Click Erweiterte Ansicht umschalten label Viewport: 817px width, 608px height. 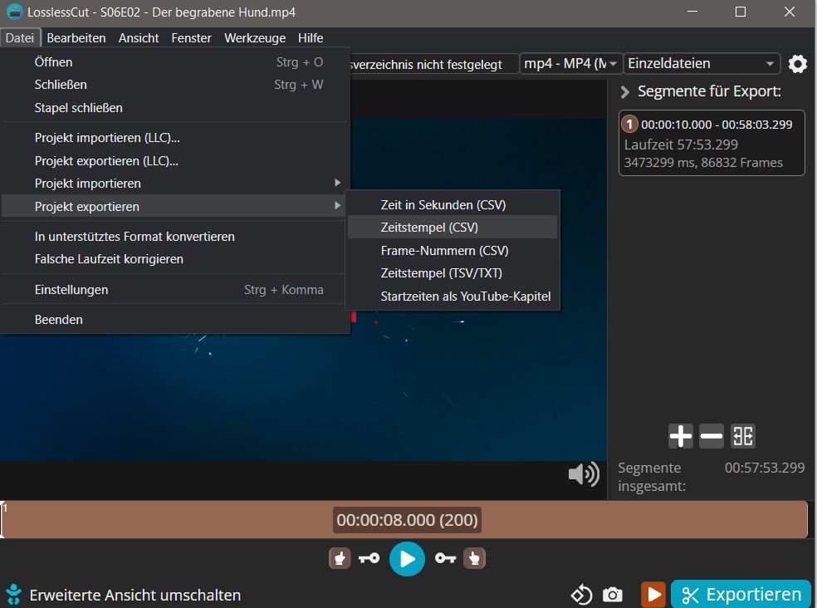(x=135, y=595)
